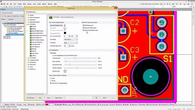Click the Data Management folder icon
This screenshot has width=195, height=110.
(29, 17)
